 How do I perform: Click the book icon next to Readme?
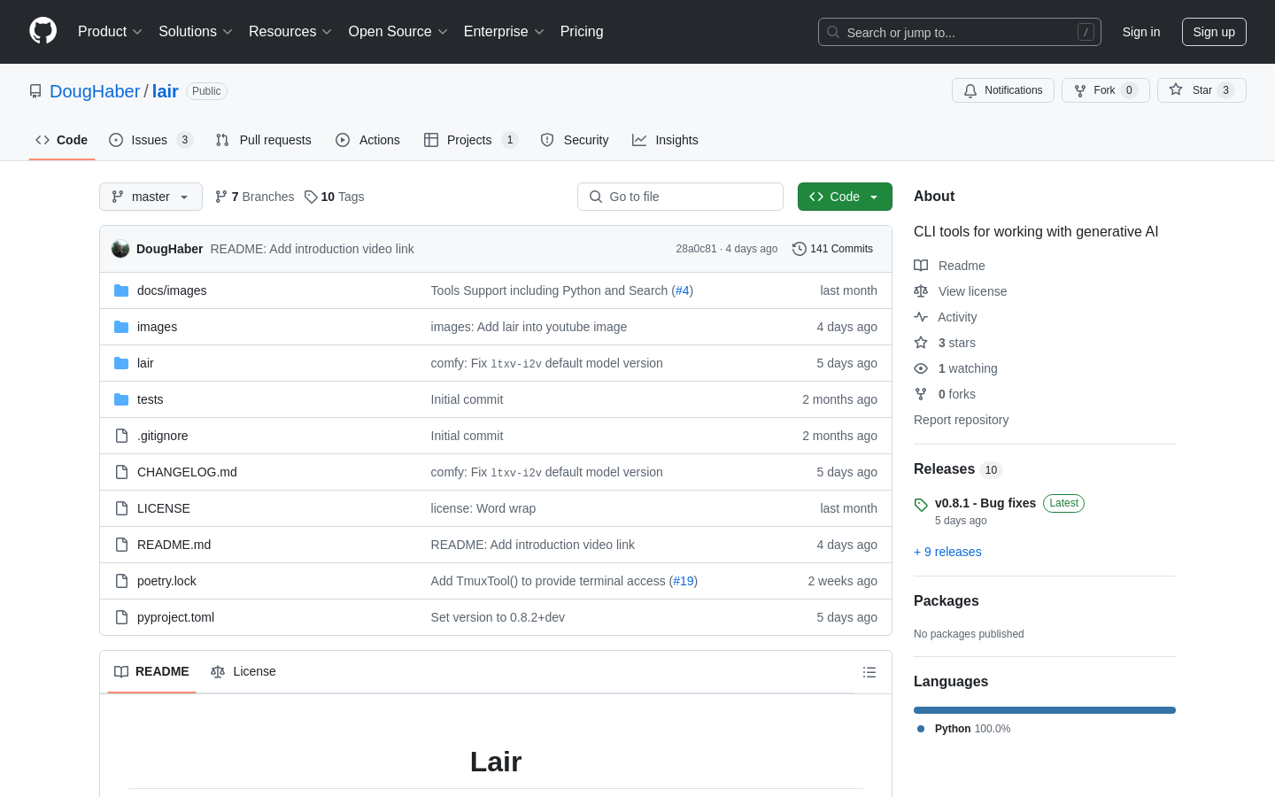(921, 266)
